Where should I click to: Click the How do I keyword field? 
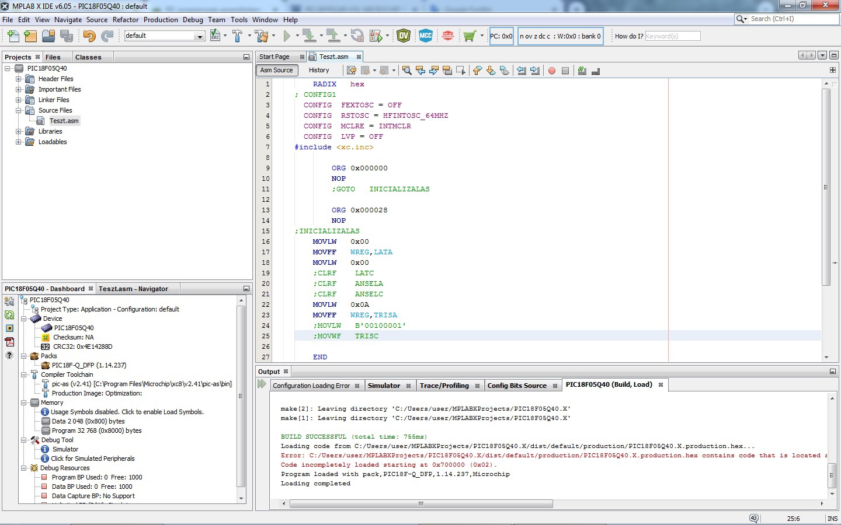point(672,36)
